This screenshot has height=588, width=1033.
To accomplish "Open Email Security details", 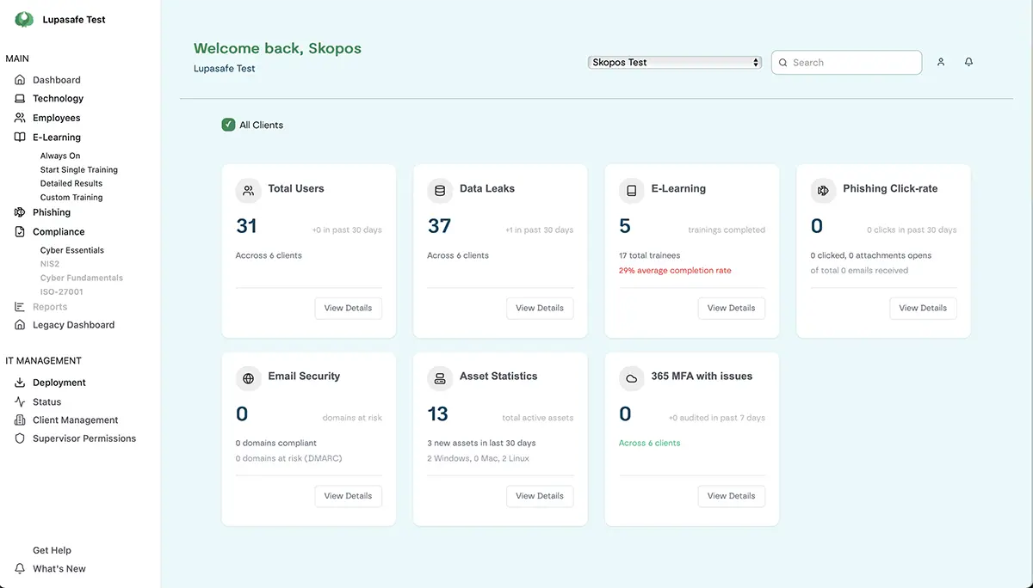I will 348,495.
